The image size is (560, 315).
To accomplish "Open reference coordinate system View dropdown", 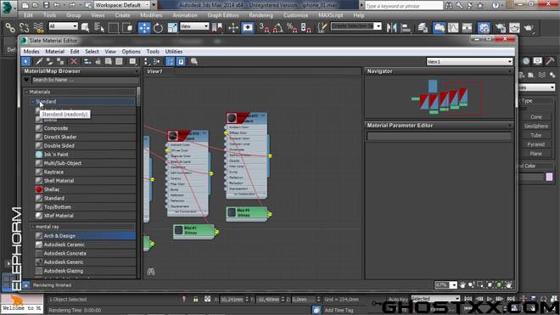I will 194,26.
